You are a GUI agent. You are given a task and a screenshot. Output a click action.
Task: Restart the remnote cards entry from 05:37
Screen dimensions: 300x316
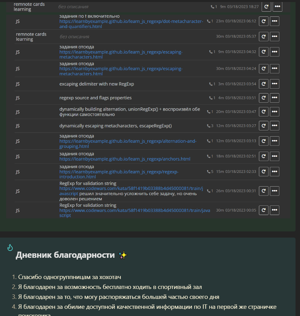point(263,37)
